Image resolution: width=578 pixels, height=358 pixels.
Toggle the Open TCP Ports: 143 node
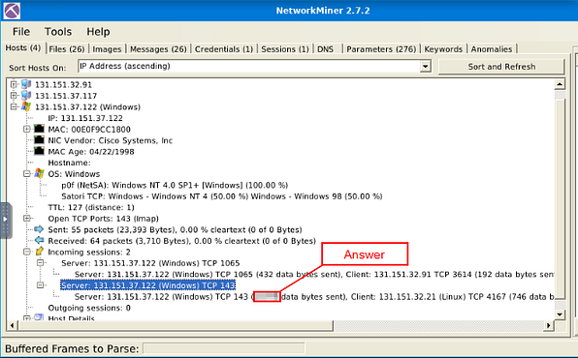[x=27, y=218]
